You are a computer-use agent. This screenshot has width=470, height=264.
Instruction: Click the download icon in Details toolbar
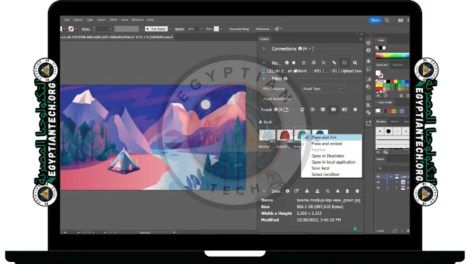(307, 191)
